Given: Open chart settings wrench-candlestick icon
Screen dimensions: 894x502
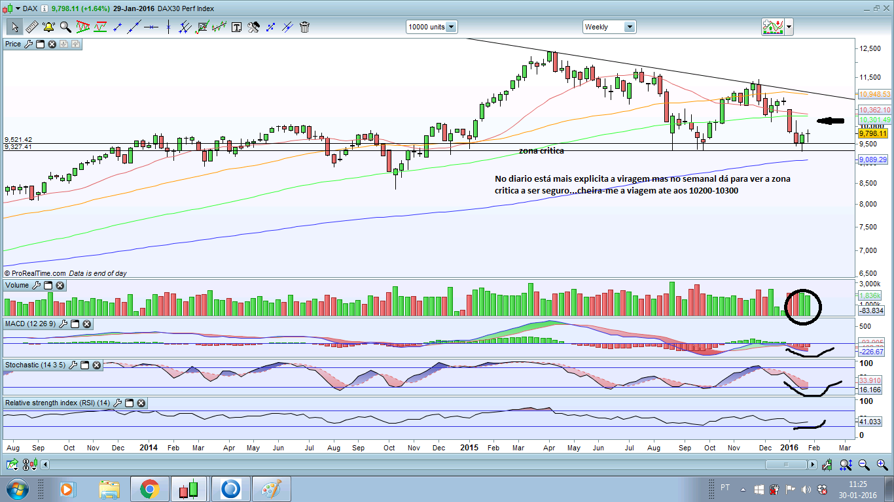Looking at the screenshot, I should [827, 465].
